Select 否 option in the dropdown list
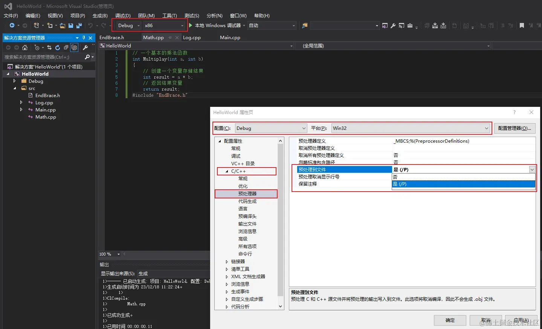 click(464, 177)
